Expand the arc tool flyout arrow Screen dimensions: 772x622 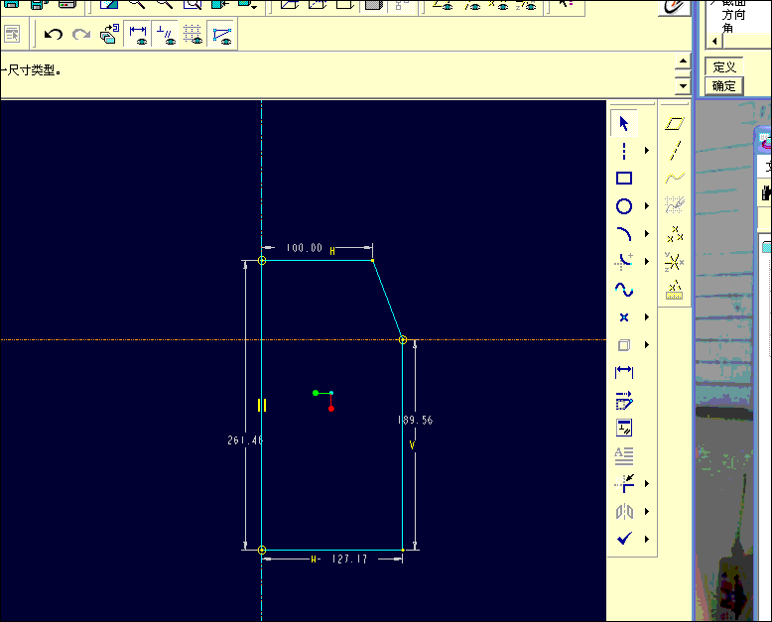click(x=647, y=234)
